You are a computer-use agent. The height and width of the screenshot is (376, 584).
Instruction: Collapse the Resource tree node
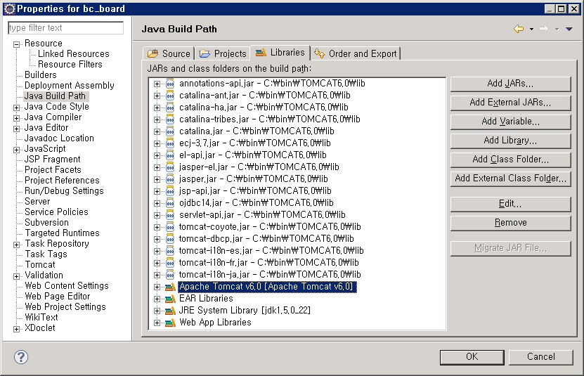point(17,44)
